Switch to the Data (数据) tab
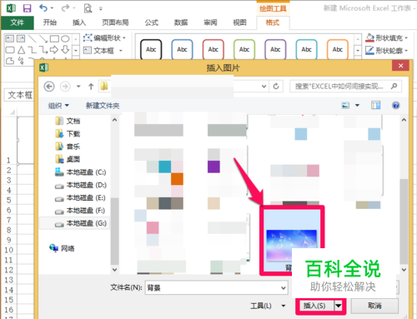 coord(181,22)
